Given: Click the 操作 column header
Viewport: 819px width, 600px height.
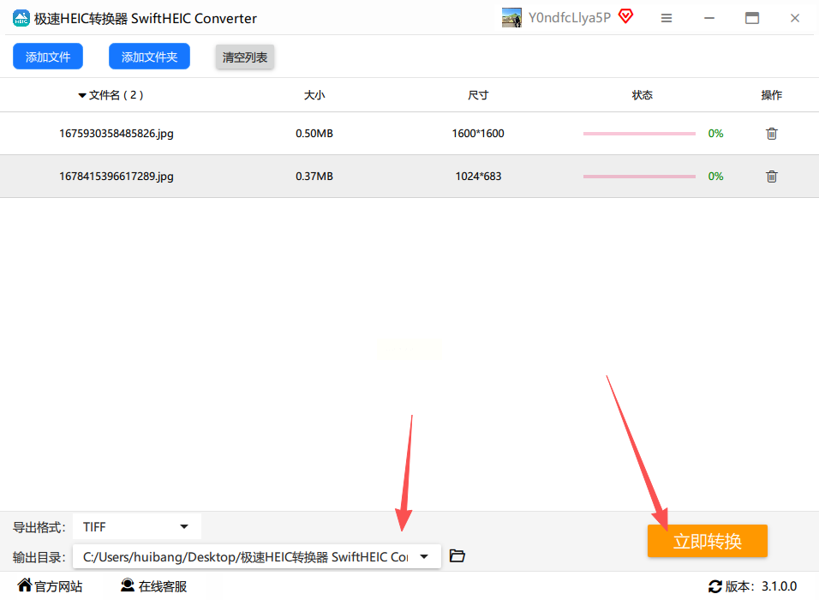Looking at the screenshot, I should point(772,95).
